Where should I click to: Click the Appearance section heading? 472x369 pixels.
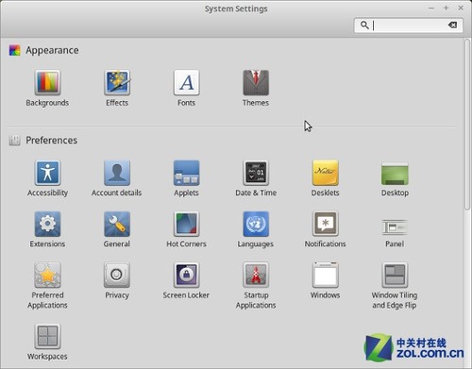click(x=52, y=50)
